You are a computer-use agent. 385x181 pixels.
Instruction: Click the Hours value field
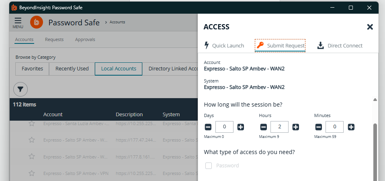279,127
